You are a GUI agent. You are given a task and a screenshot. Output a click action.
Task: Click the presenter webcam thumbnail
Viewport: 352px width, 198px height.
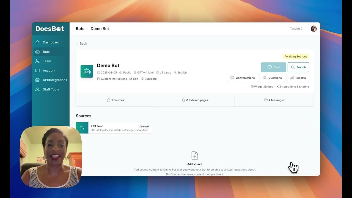pyautogui.click(x=51, y=157)
